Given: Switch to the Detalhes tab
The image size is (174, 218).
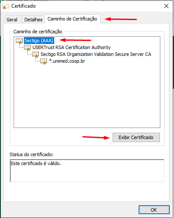Looking at the screenshot, I should pos(33,20).
